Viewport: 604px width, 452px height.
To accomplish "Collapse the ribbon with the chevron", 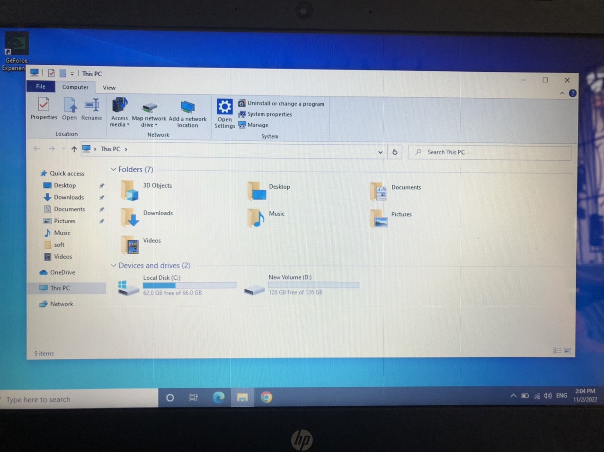I will click(562, 93).
